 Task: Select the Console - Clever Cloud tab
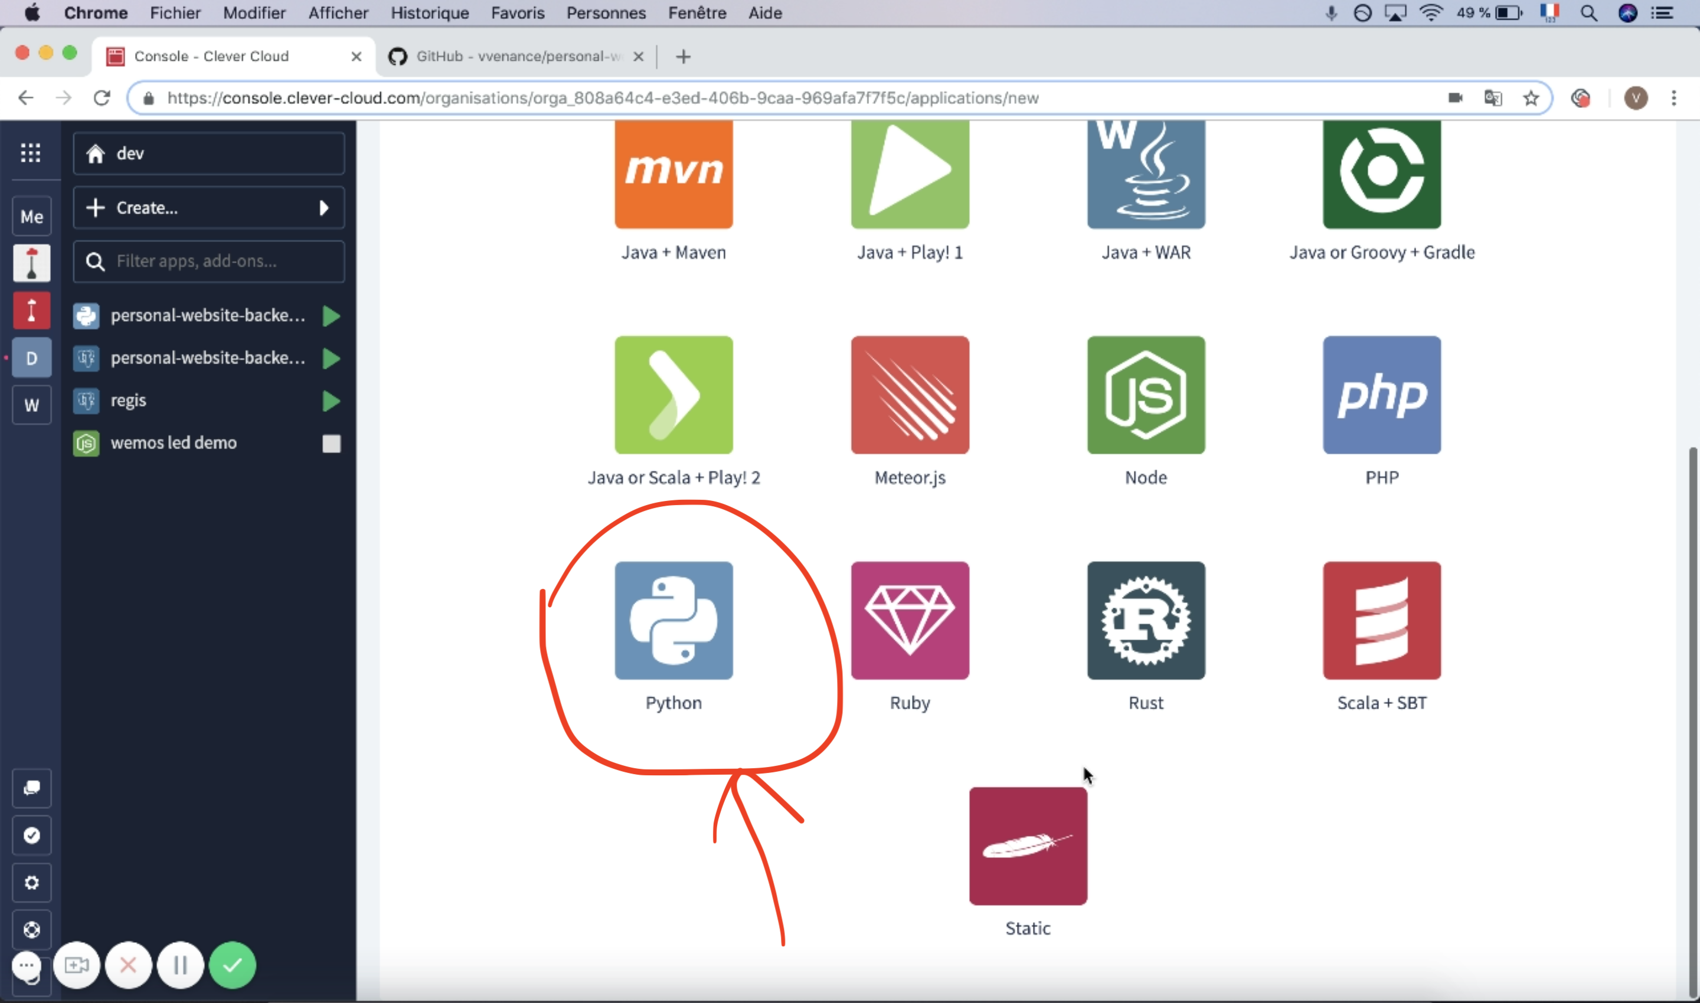click(233, 57)
